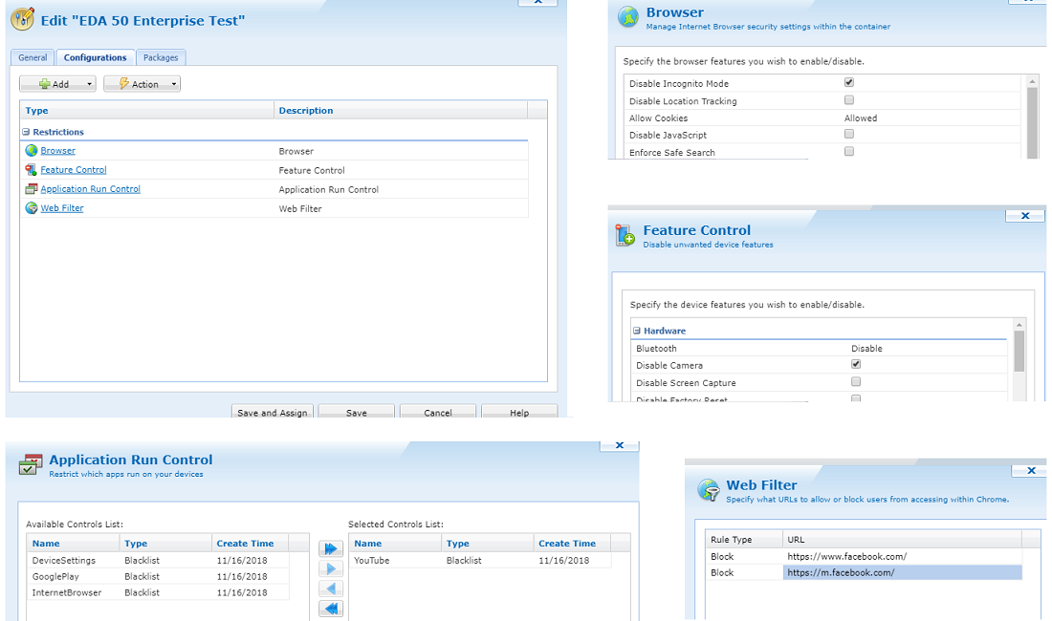This screenshot has height=621, width=1052.
Task: Uncheck Disable Incognito Mode checkbox
Action: click(x=849, y=83)
